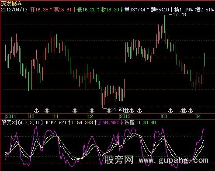Image resolution: width=215 pixels, height=171 pixels.
Task: Click the amplitude value 振2.51%
Action: pyautogui.click(x=205, y=10)
